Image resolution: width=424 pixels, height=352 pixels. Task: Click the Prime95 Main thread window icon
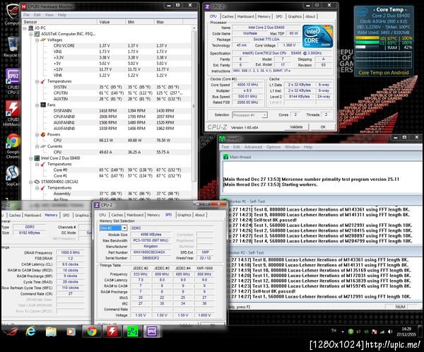tap(225, 157)
